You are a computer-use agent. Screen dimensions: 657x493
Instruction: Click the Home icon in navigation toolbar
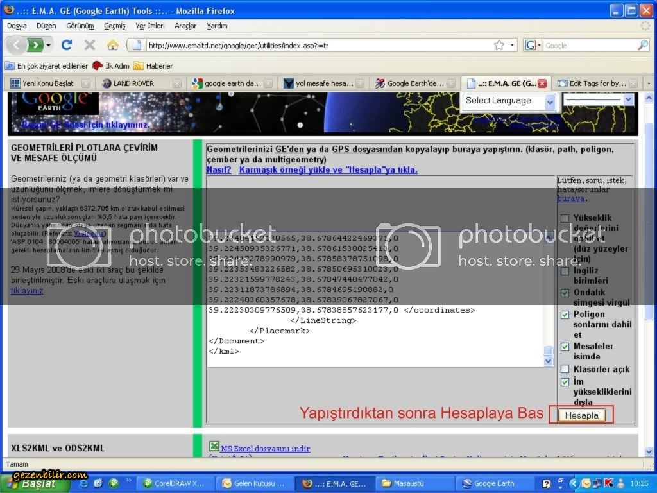coord(113,46)
